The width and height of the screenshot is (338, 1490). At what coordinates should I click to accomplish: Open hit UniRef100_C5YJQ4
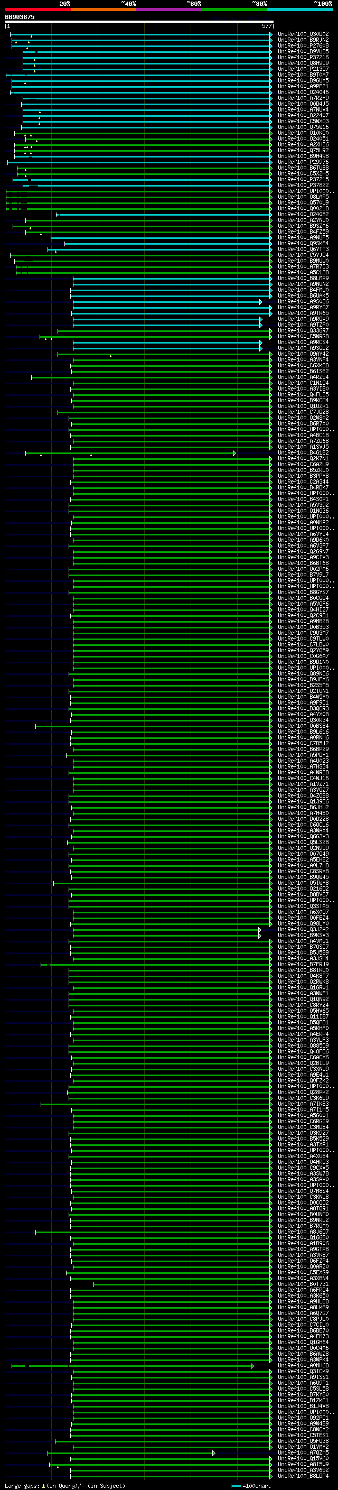[x=303, y=255]
